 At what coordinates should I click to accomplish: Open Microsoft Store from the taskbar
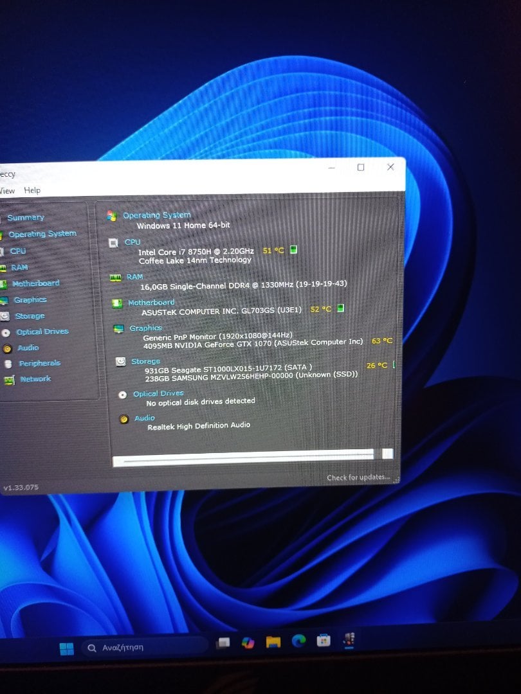pyautogui.click(x=324, y=641)
